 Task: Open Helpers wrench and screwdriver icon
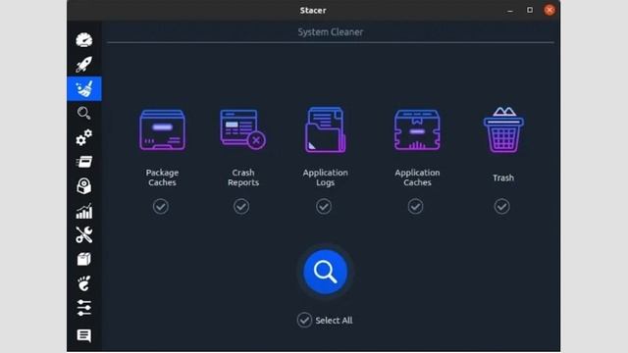(x=84, y=235)
